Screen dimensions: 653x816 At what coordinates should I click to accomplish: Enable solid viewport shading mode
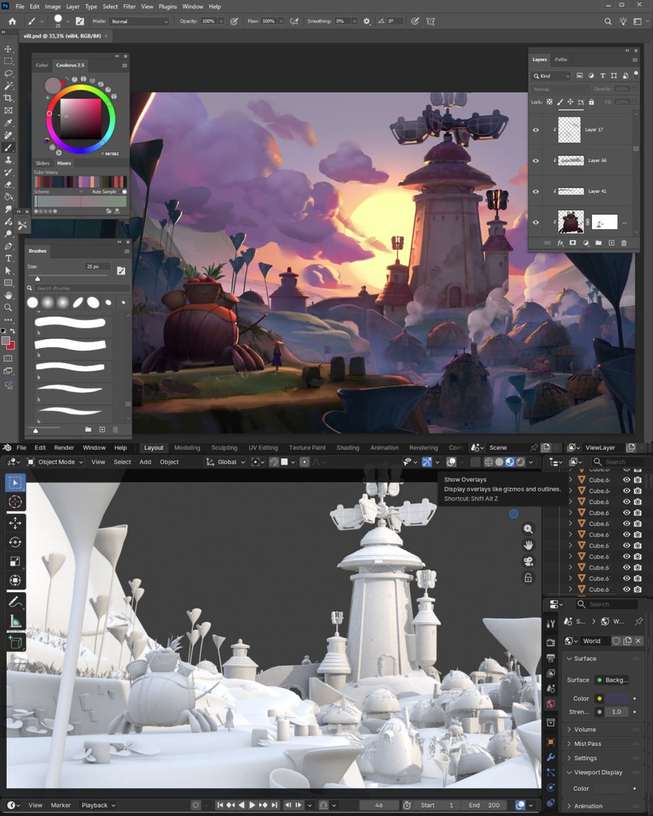click(x=499, y=462)
